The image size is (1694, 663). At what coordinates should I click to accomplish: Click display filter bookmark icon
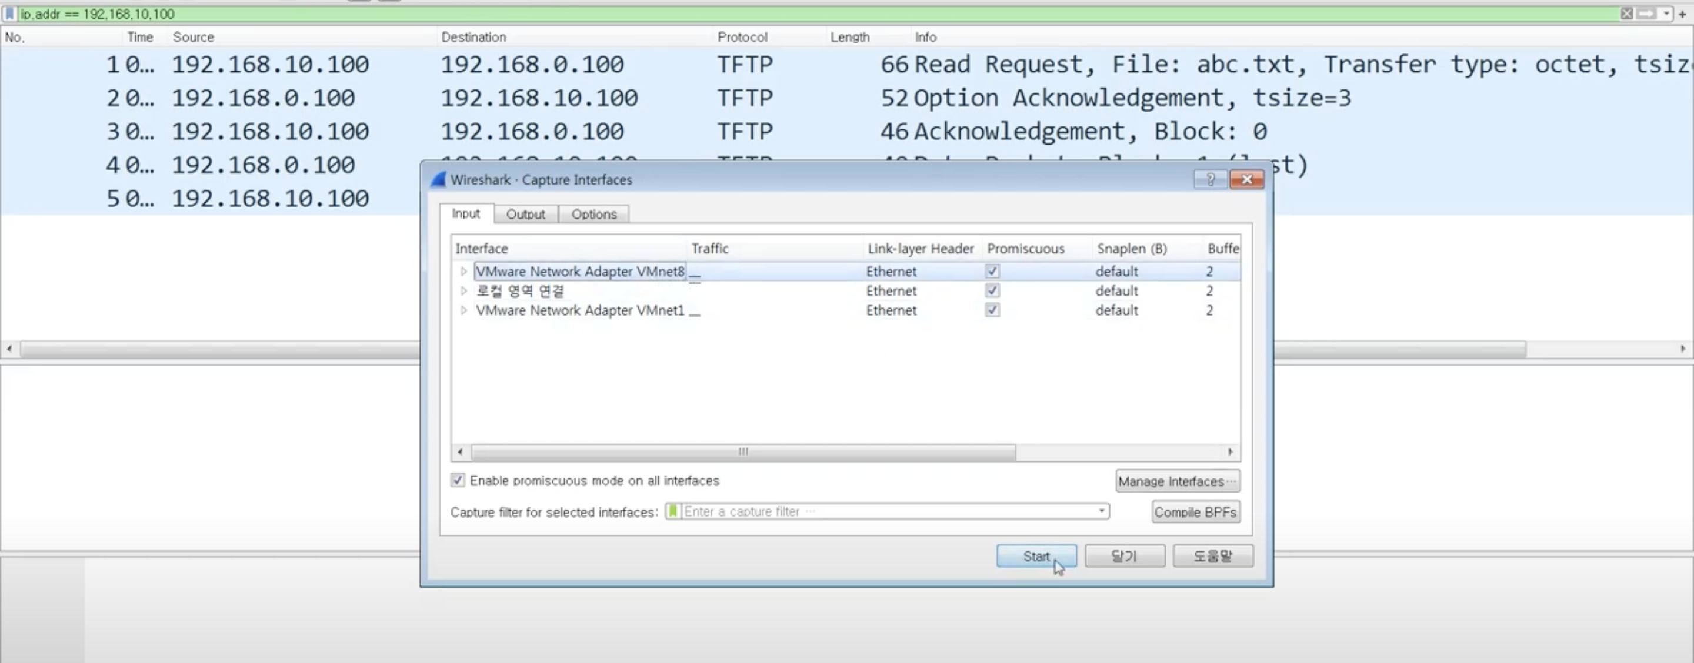click(x=9, y=13)
